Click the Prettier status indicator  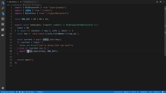(x=157, y=92)
